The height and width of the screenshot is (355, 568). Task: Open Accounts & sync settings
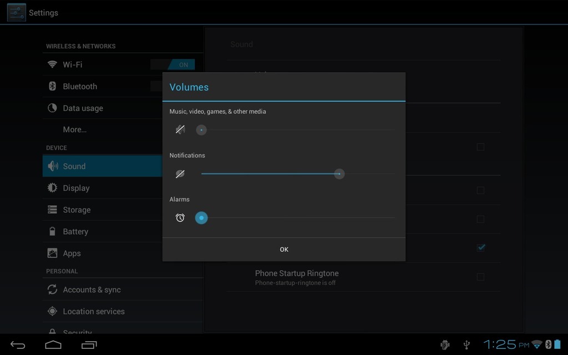(x=123, y=290)
